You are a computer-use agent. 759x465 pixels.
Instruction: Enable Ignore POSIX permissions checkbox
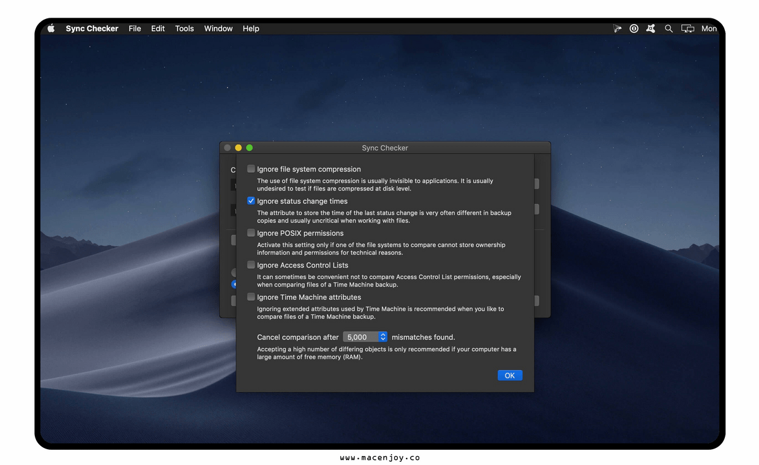pos(251,233)
